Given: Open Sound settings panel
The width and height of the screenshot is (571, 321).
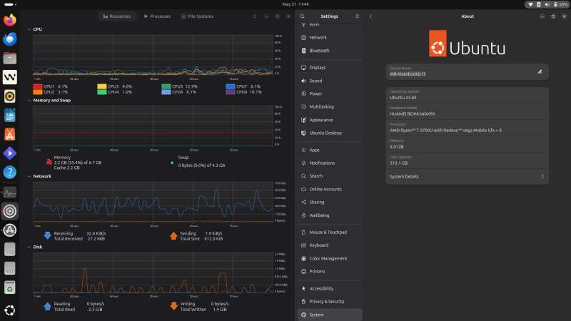Looking at the screenshot, I should 330,81.
